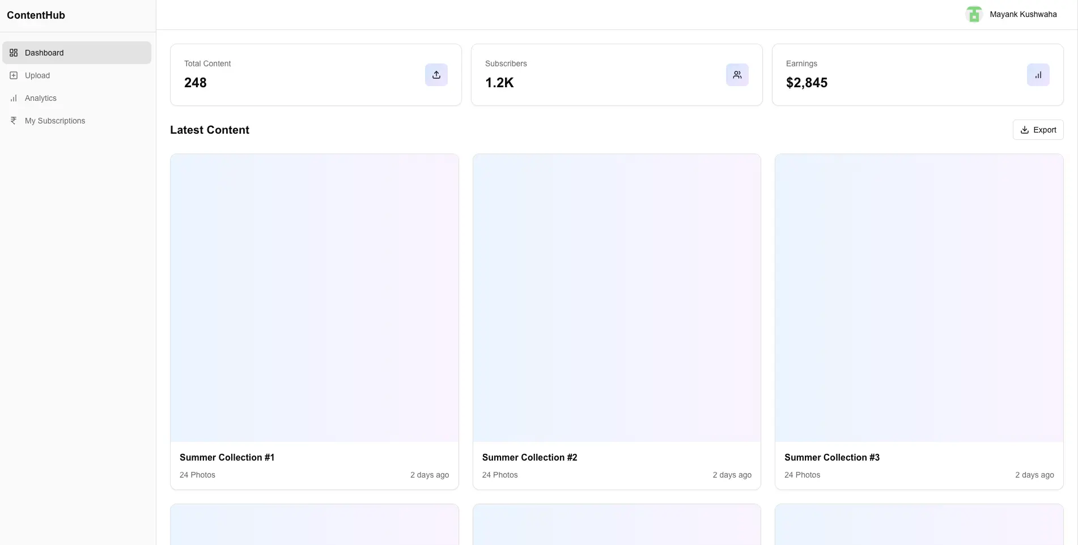Click the Summer Collection #1 title
Screen dimensions: 1078x545
(227, 457)
